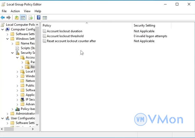Click the User Configuration person icon

(x=8, y=118)
